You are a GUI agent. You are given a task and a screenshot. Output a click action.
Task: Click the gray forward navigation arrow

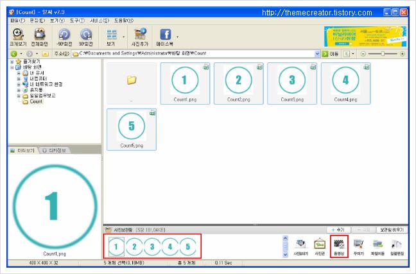click(30, 54)
